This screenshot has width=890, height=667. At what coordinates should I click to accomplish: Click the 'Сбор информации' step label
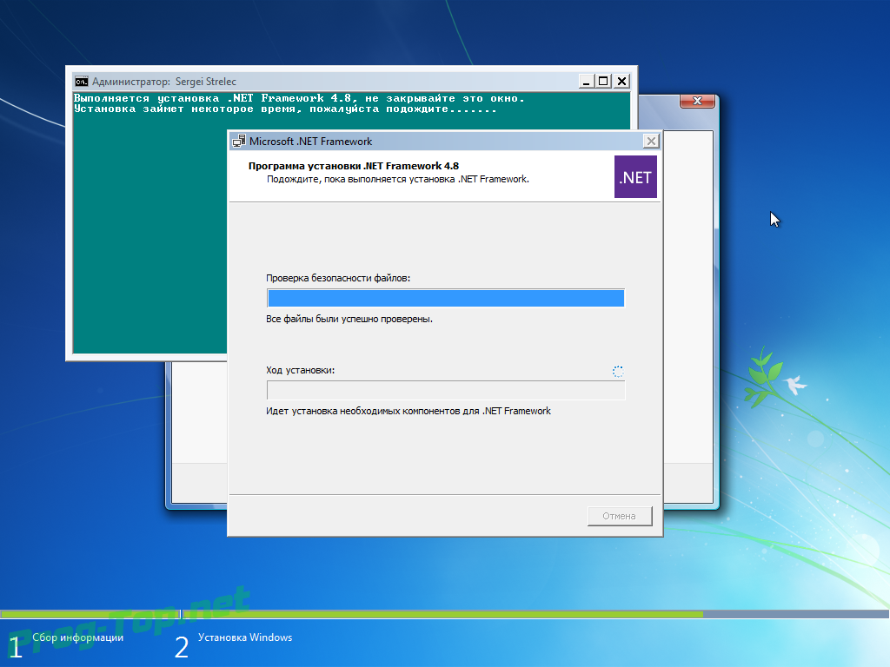pyautogui.click(x=77, y=637)
